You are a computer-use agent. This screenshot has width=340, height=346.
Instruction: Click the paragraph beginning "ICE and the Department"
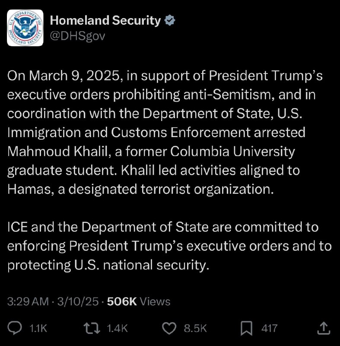(x=169, y=246)
